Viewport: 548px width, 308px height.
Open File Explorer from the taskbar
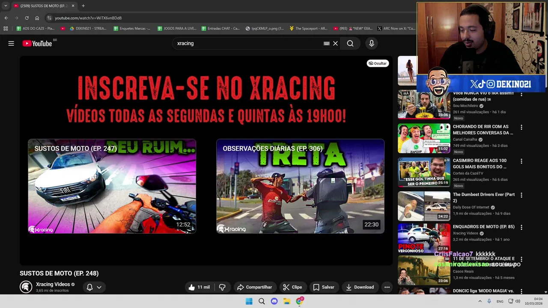[287, 301]
